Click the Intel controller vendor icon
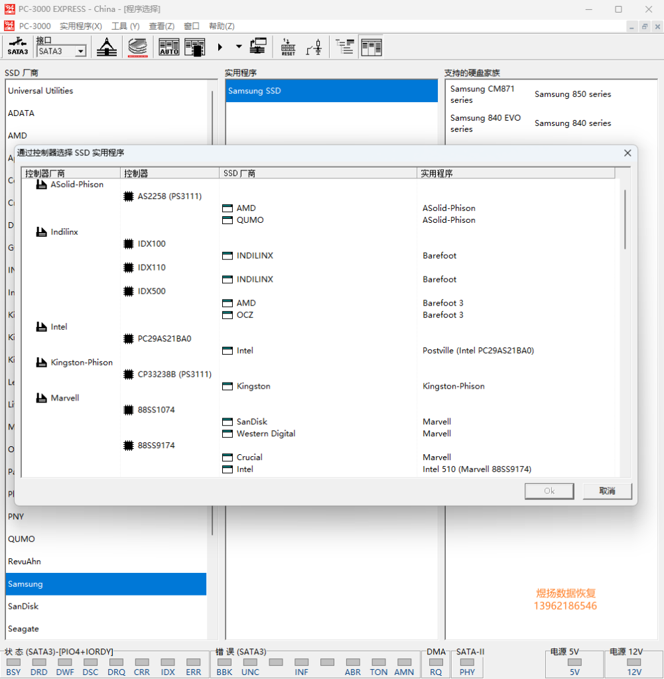The image size is (664, 679). click(x=42, y=327)
